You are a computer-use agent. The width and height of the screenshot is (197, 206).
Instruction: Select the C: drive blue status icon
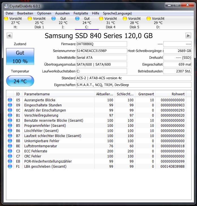click(x=77, y=18)
